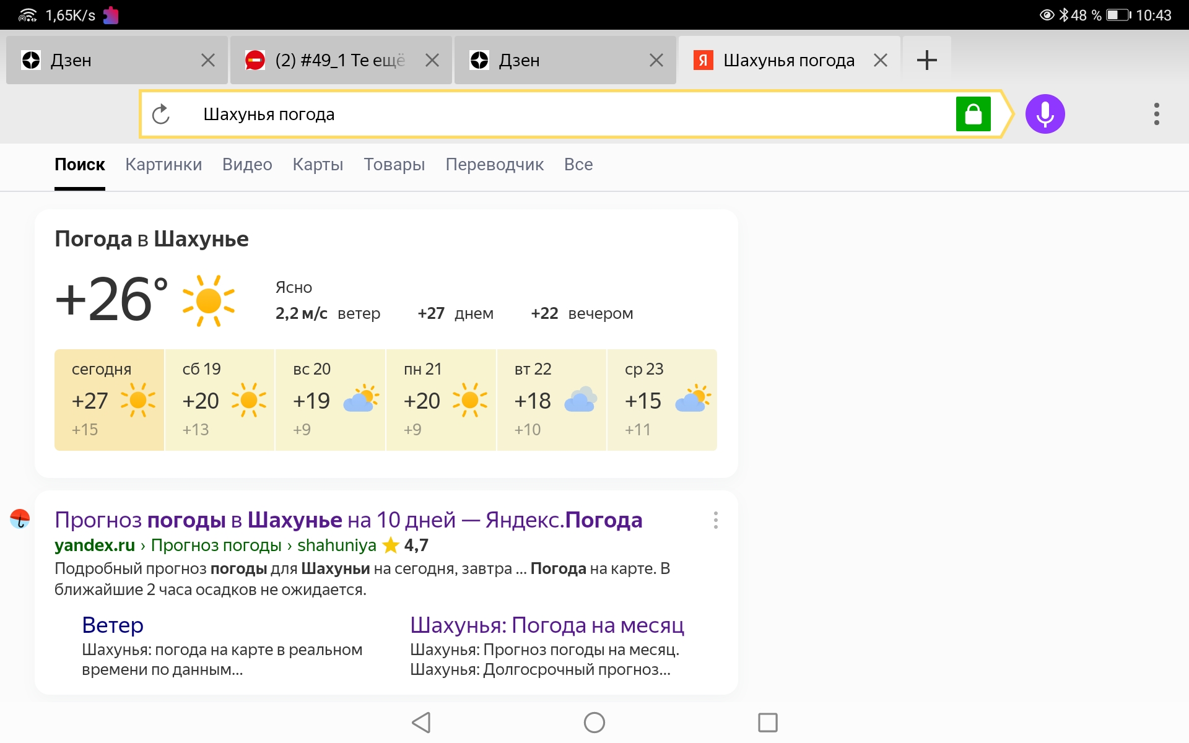Tap the sun icon on пн 21
This screenshot has width=1189, height=743.
tap(470, 400)
